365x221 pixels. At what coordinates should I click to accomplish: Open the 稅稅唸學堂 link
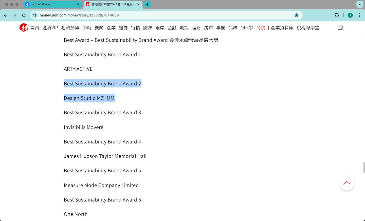coord(308,28)
